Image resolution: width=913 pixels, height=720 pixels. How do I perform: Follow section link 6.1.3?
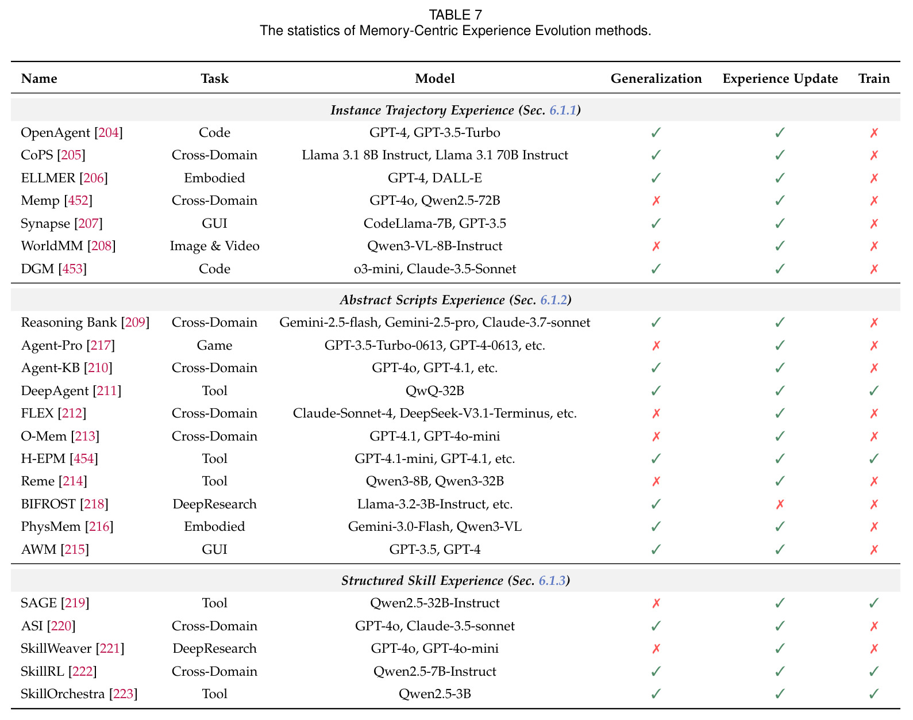click(552, 581)
